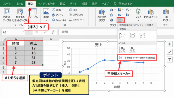Click 平滑線とマーカーを表示する散布図 tooltip entry
Screen dimensions: 174x98
pyautogui.click(x=137, y=58)
